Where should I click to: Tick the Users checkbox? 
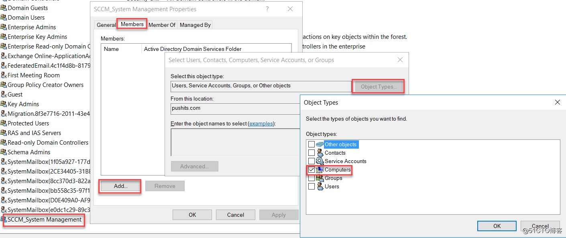[x=312, y=186]
